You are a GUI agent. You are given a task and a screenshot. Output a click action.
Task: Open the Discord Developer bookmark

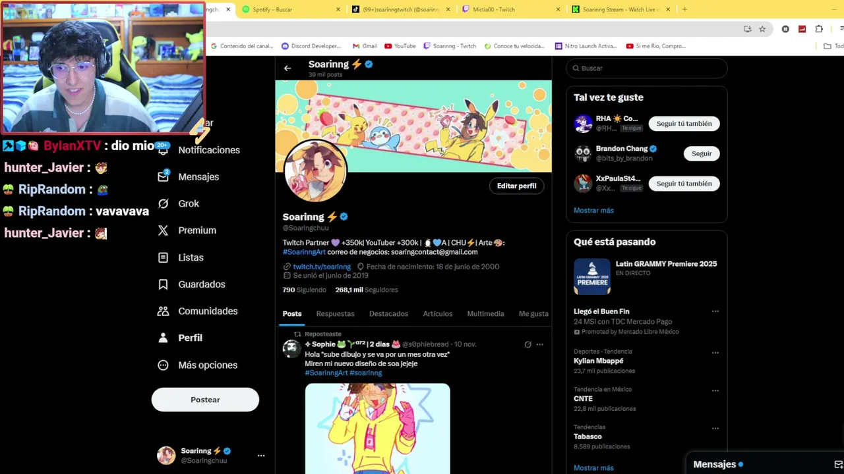(x=311, y=46)
